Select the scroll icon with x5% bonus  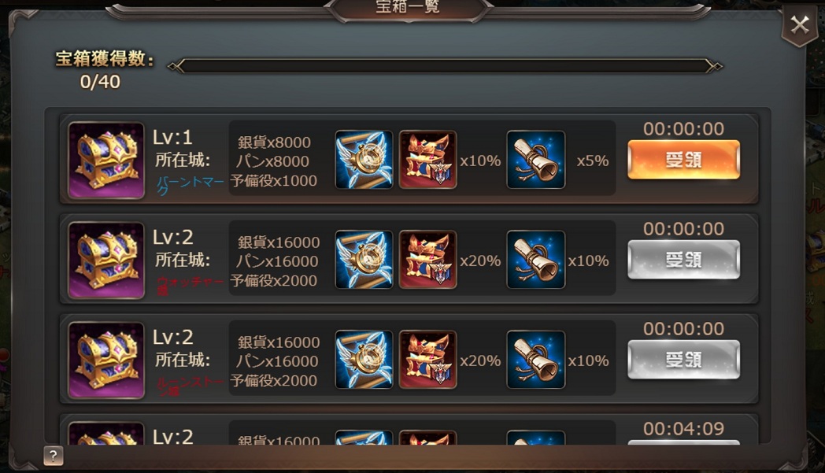[535, 160]
